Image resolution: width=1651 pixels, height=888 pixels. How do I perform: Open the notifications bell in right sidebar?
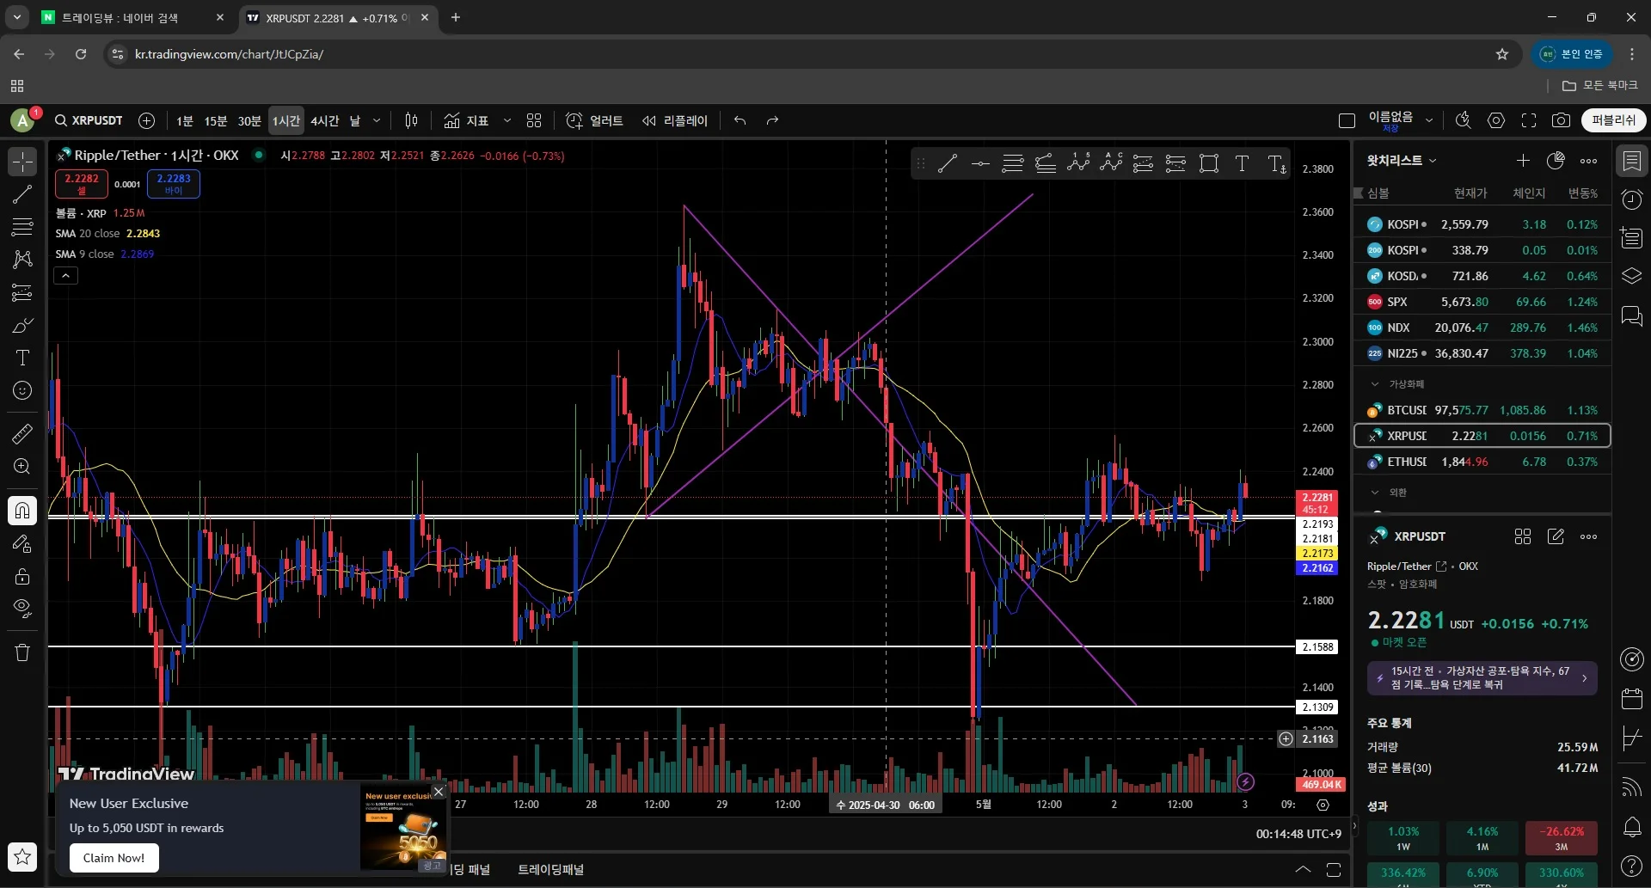[x=1631, y=827]
